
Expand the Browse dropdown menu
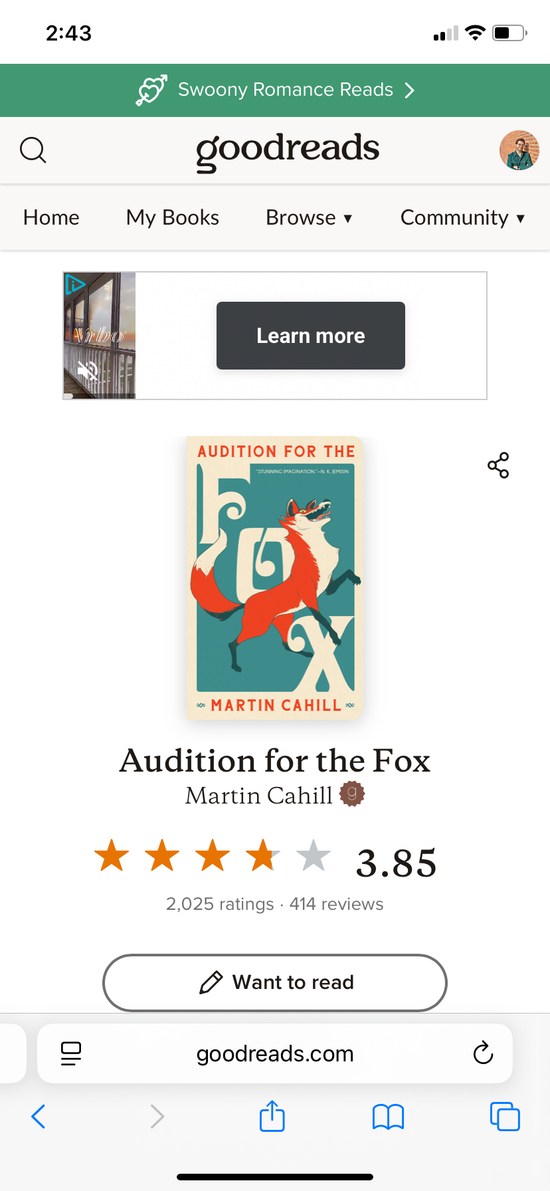309,217
